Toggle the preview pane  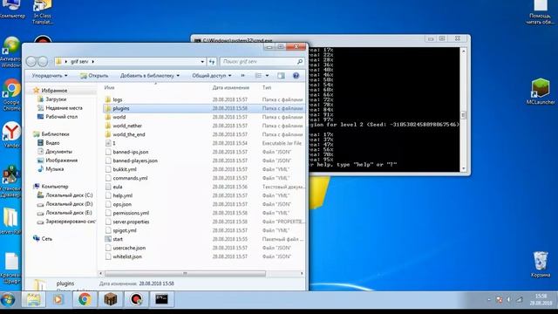281,76
